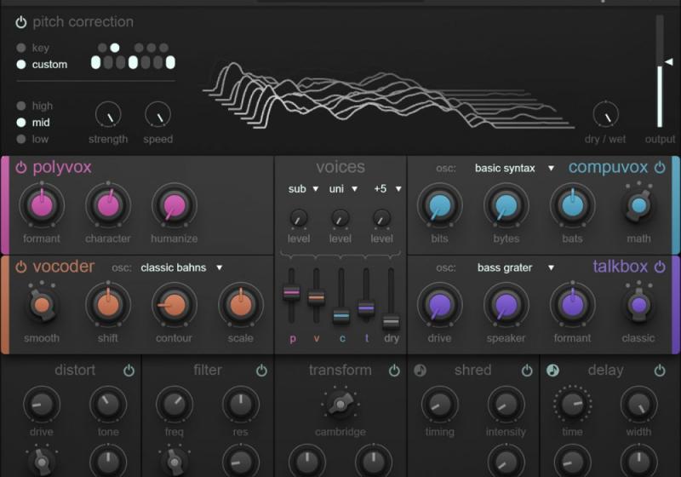Open the classic bahns oscillator dropdown
The height and width of the screenshot is (477, 681).
(x=181, y=267)
